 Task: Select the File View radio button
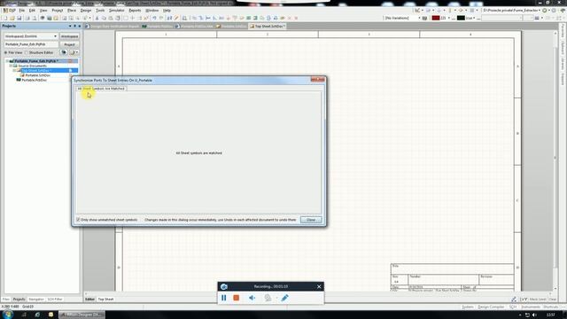coord(6,52)
